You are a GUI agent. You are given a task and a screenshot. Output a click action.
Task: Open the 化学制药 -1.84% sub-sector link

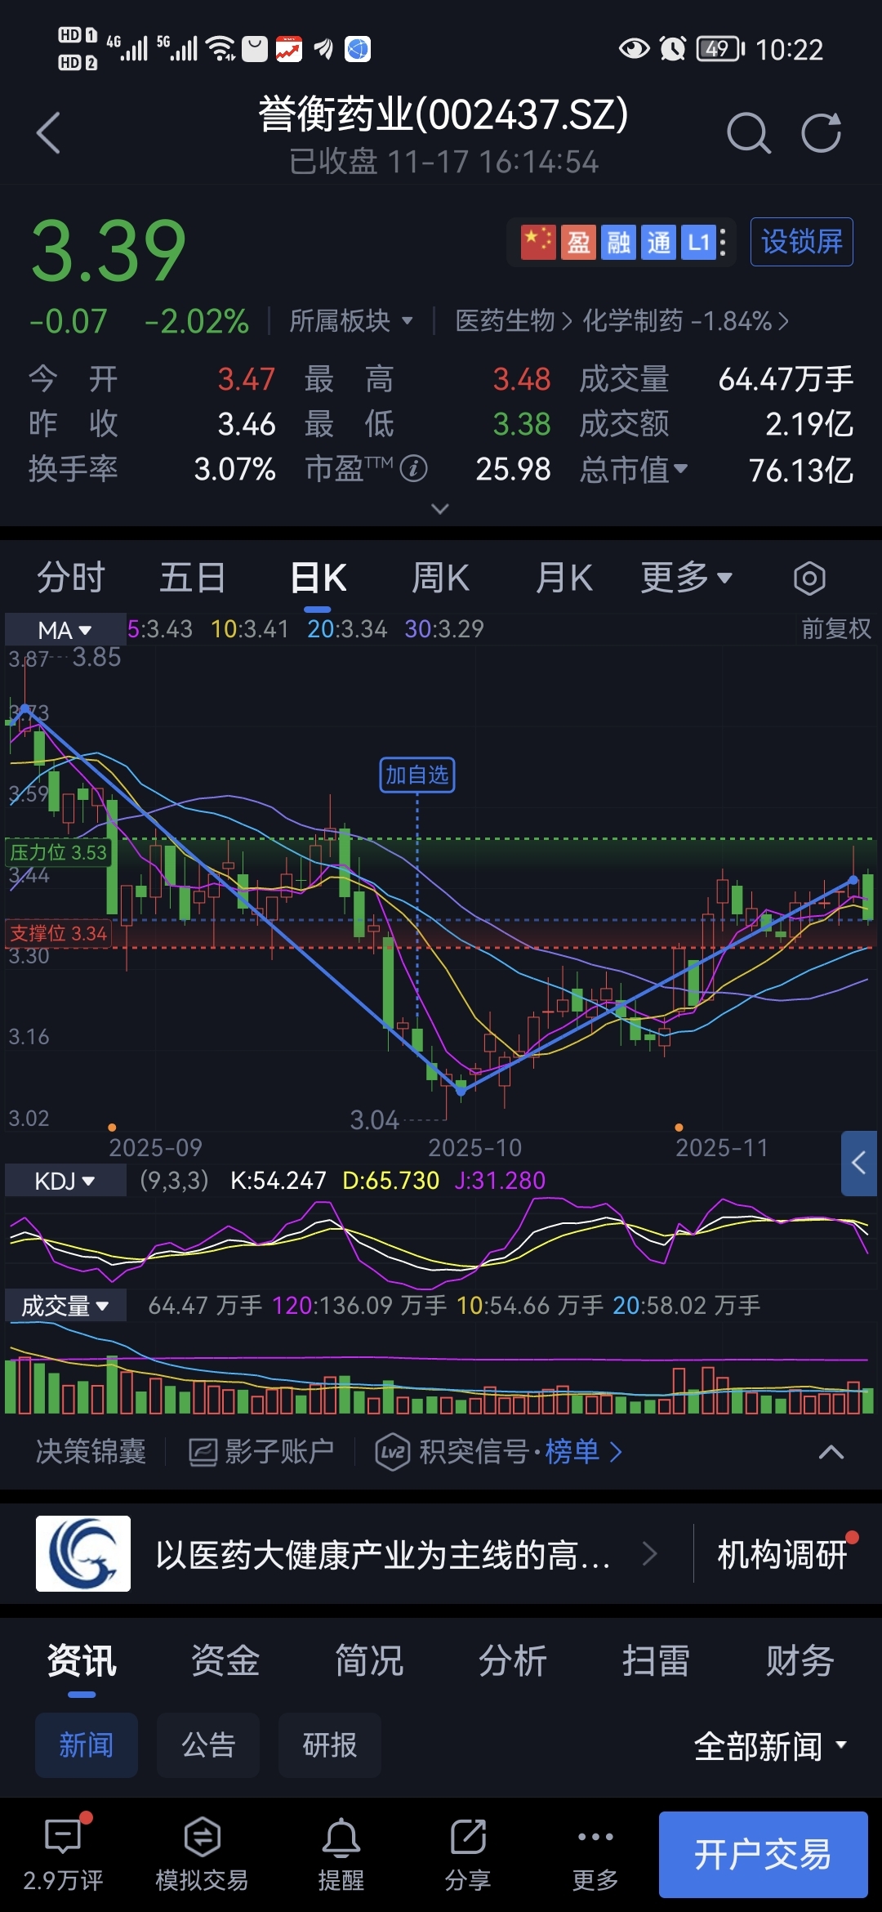[686, 321]
